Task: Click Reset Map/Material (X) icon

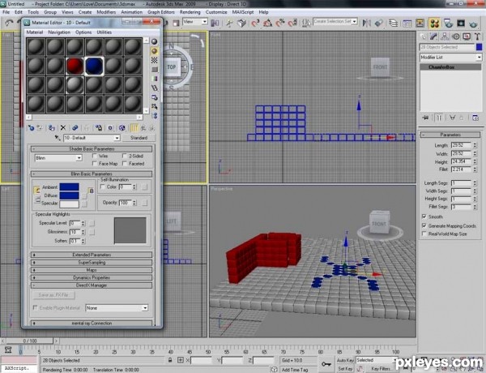Action: 63,127
